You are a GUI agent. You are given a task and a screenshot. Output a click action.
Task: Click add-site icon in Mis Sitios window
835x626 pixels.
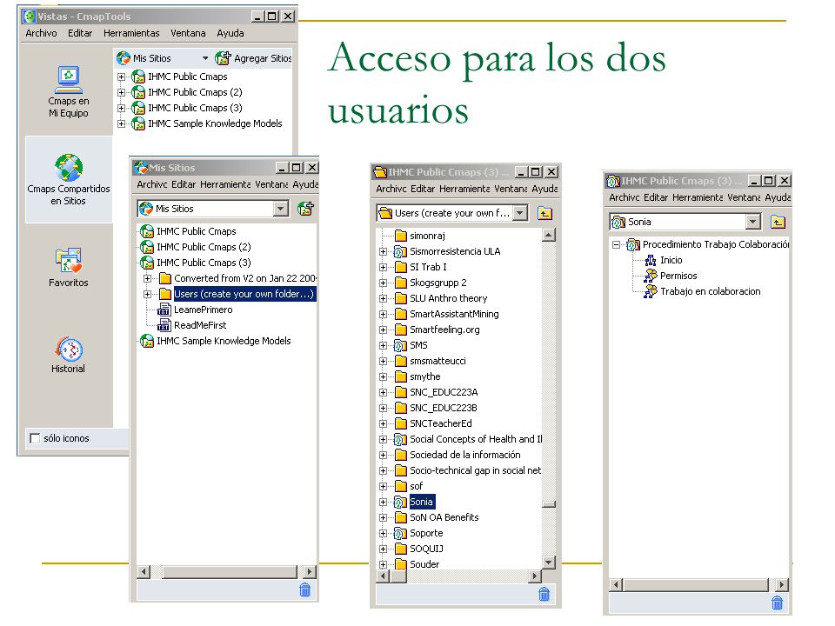[x=305, y=209]
